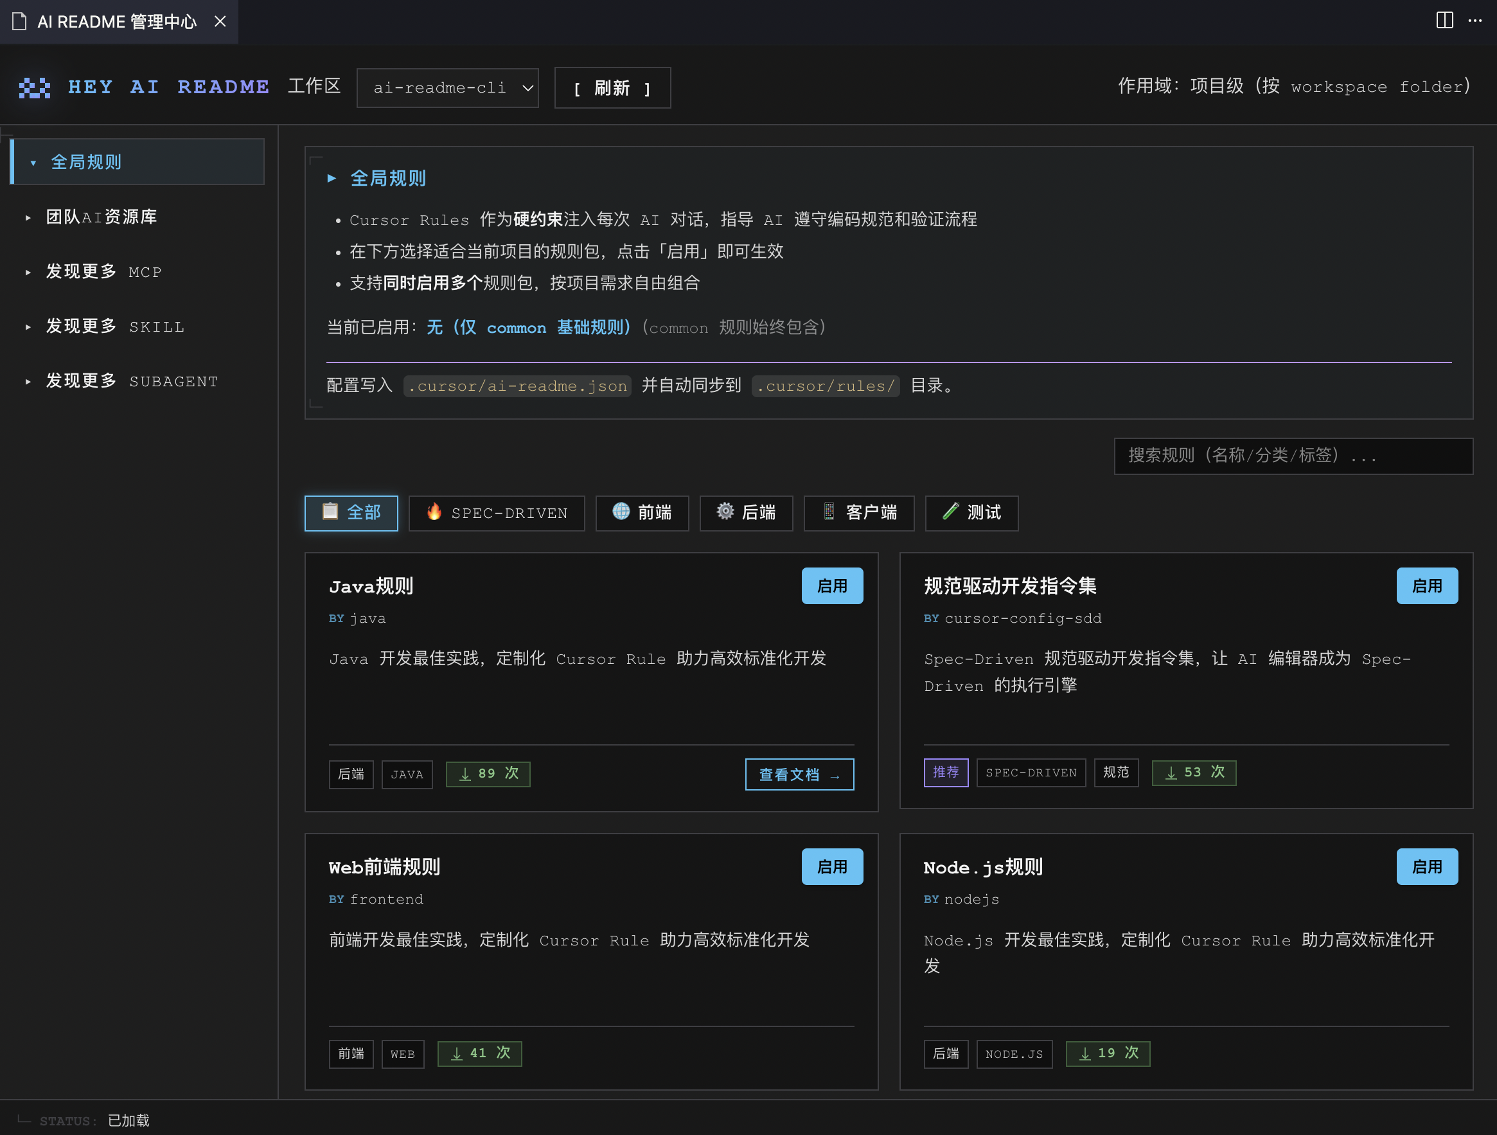
Task: Click the download icon beside 53 次
Action: click(1171, 773)
